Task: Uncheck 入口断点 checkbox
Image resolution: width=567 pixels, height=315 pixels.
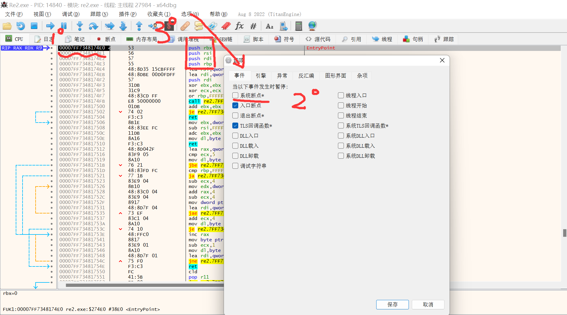Action: 235,105
